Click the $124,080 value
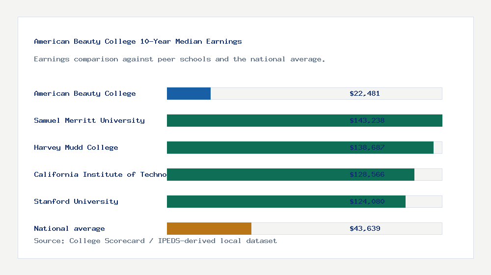The width and height of the screenshot is (491, 275). pyautogui.click(x=367, y=201)
